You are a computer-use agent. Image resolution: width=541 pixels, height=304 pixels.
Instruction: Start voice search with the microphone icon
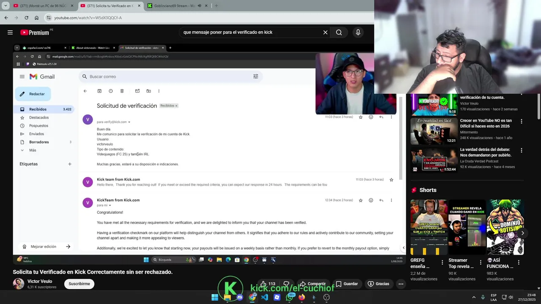pos(358,32)
